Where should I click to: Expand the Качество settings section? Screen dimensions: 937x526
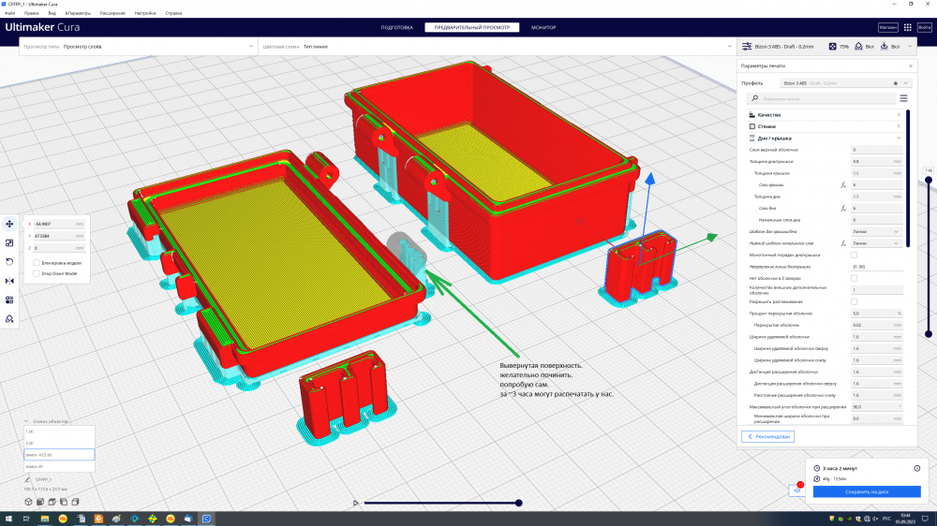(825, 114)
